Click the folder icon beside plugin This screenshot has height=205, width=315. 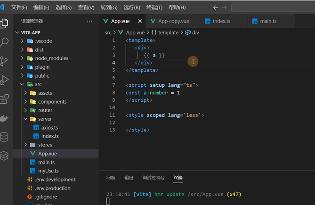(30, 67)
